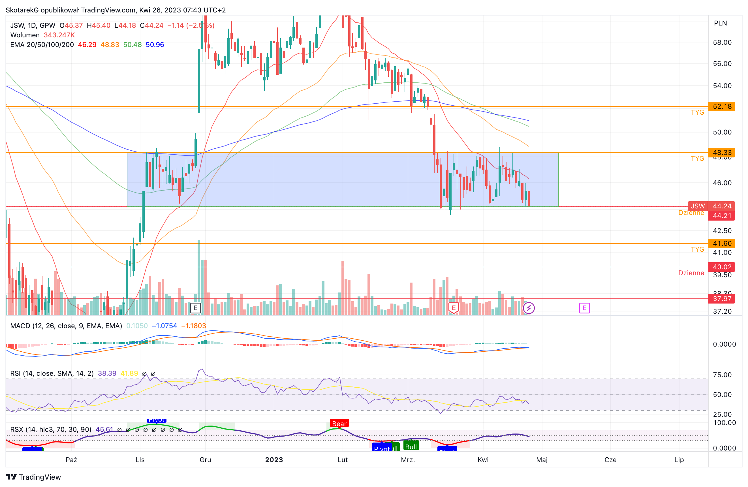This screenshot has width=748, height=487.
Task: Open the magenta upcoming earnings E icon
Action: pos(585,308)
